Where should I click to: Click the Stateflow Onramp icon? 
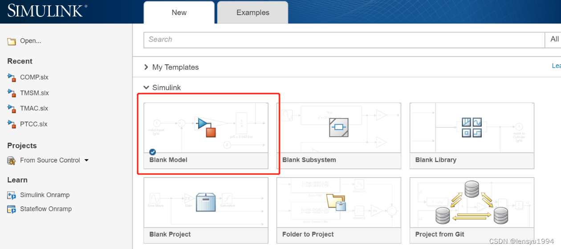12,209
